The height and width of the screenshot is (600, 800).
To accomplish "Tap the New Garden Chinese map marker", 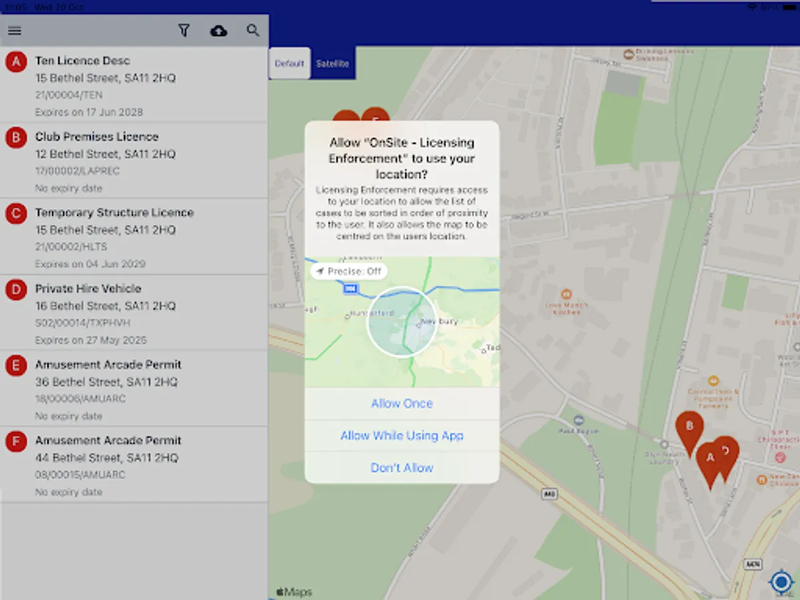I will tap(761, 480).
